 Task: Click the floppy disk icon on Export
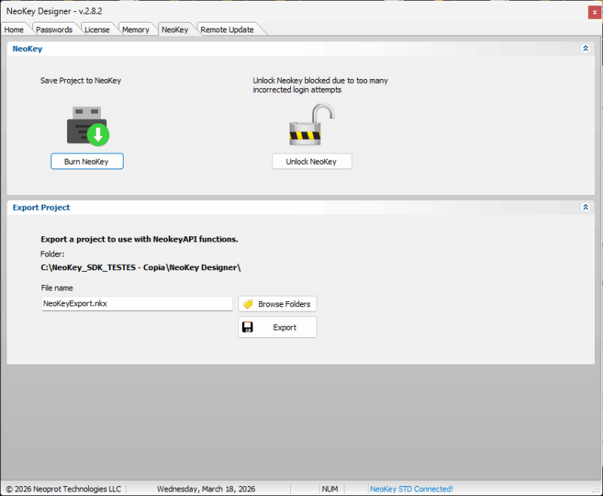[248, 327]
